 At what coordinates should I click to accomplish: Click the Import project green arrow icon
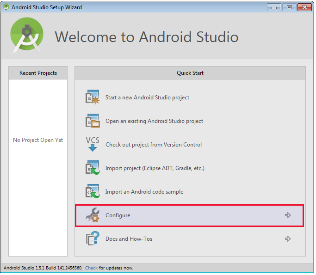[x=93, y=168]
